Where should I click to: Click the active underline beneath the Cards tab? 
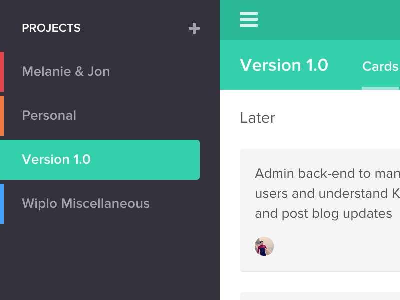pyautogui.click(x=380, y=88)
